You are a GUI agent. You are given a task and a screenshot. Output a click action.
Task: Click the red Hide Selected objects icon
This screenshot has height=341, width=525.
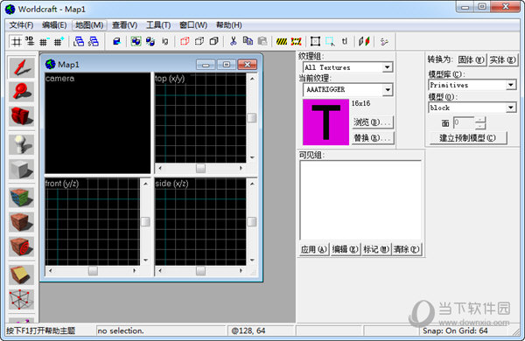coord(185,41)
